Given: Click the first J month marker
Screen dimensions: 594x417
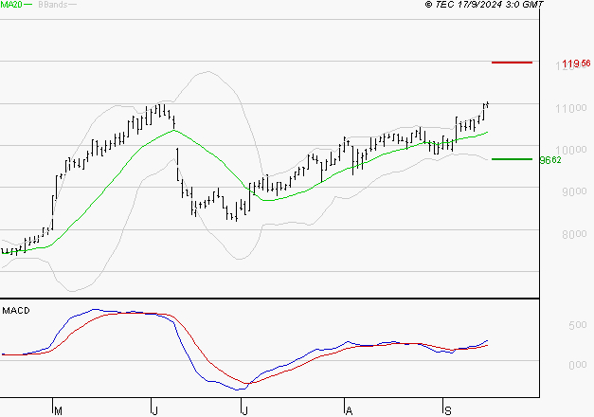Looking at the screenshot, I should [x=154, y=410].
